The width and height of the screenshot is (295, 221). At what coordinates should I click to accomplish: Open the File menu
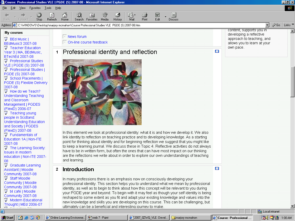point(5,8)
